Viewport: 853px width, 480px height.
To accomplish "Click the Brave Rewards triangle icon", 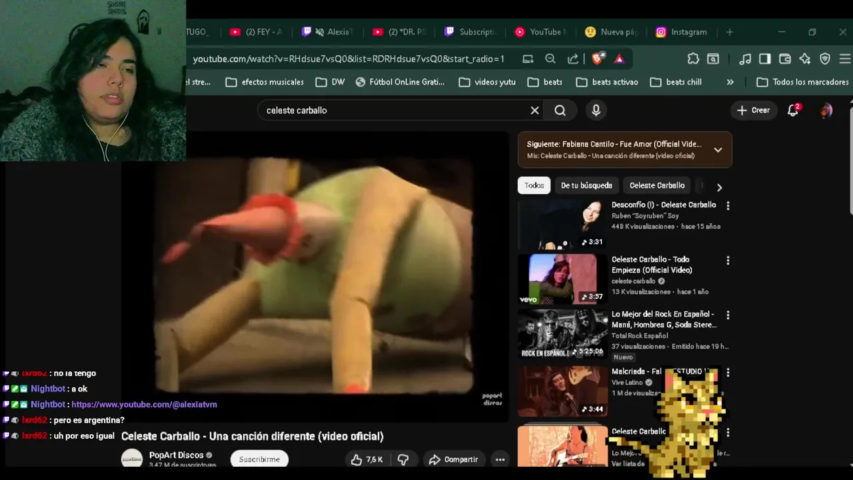I will click(x=619, y=59).
